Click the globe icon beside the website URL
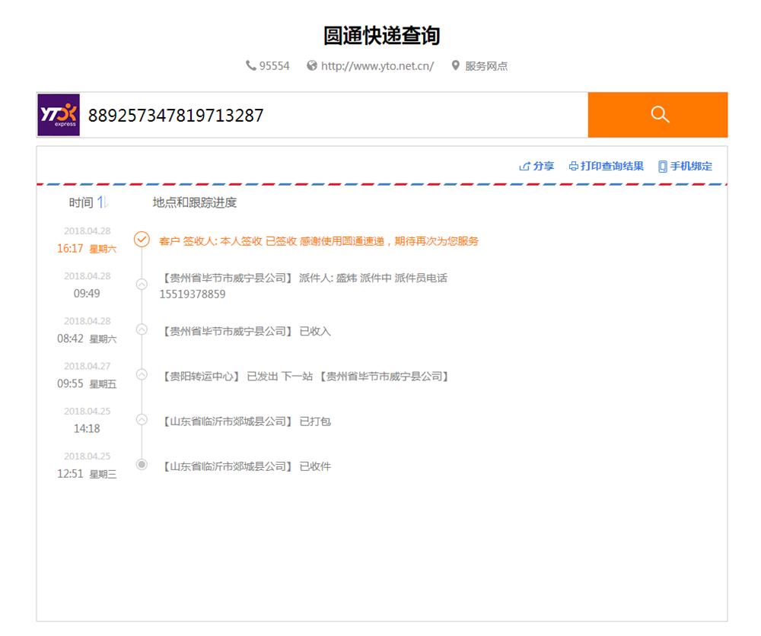The width and height of the screenshot is (761, 636). (x=311, y=65)
